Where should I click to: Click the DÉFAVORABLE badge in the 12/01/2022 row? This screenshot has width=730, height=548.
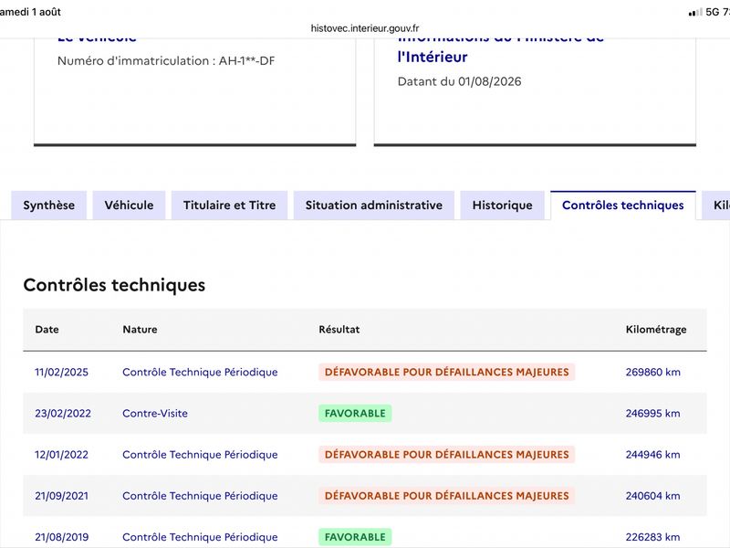447,455
